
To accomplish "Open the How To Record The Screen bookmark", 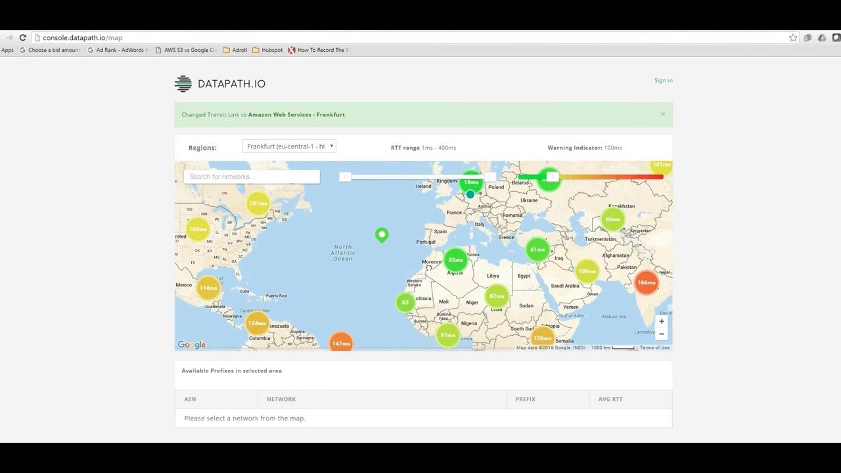I will coord(319,50).
